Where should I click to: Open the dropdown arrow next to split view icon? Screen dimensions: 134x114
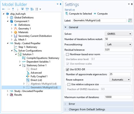[40, 9]
